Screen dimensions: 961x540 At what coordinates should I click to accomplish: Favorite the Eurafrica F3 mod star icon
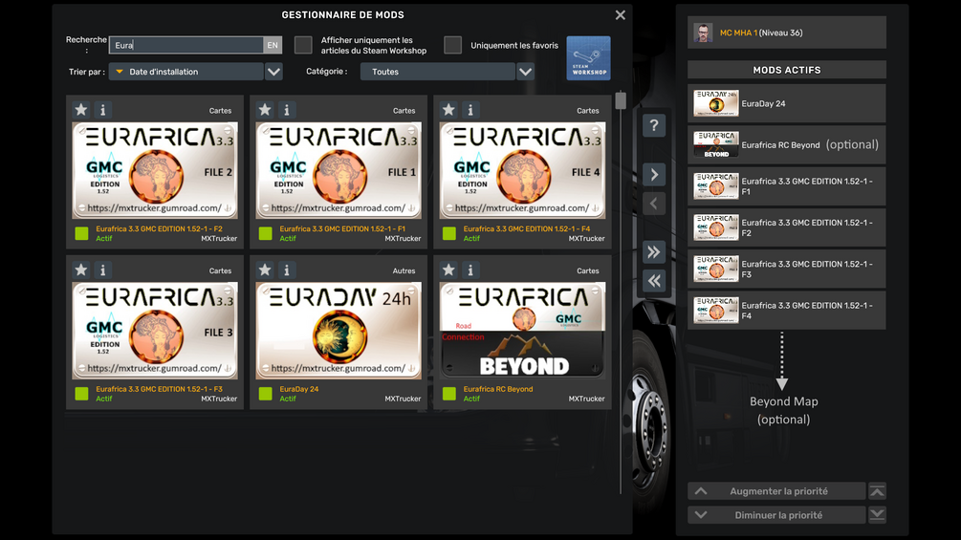click(x=81, y=270)
